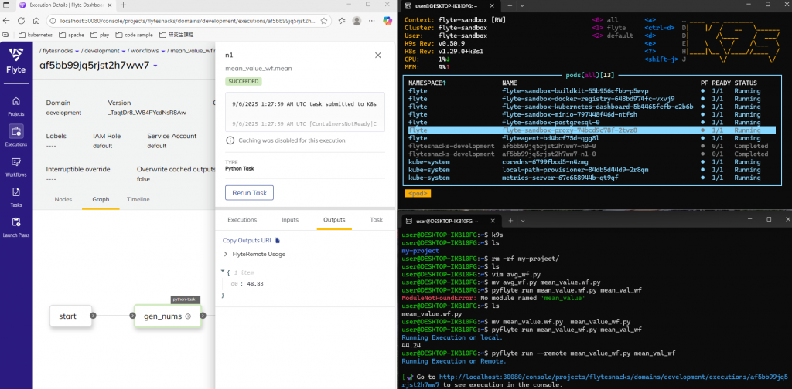The height and width of the screenshot is (389, 792).
Task: Open a new tab in k9s terminal window
Action: [x=510, y=5]
